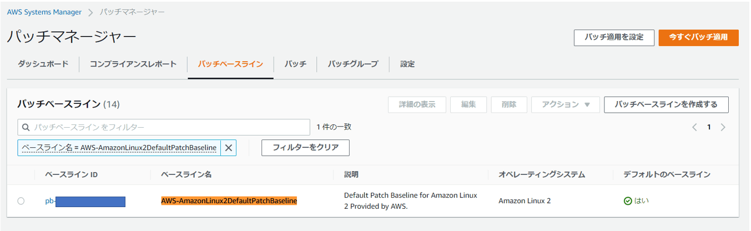Click the パッチ適用を設定 button
Screen dimensions: 751x231
614,37
